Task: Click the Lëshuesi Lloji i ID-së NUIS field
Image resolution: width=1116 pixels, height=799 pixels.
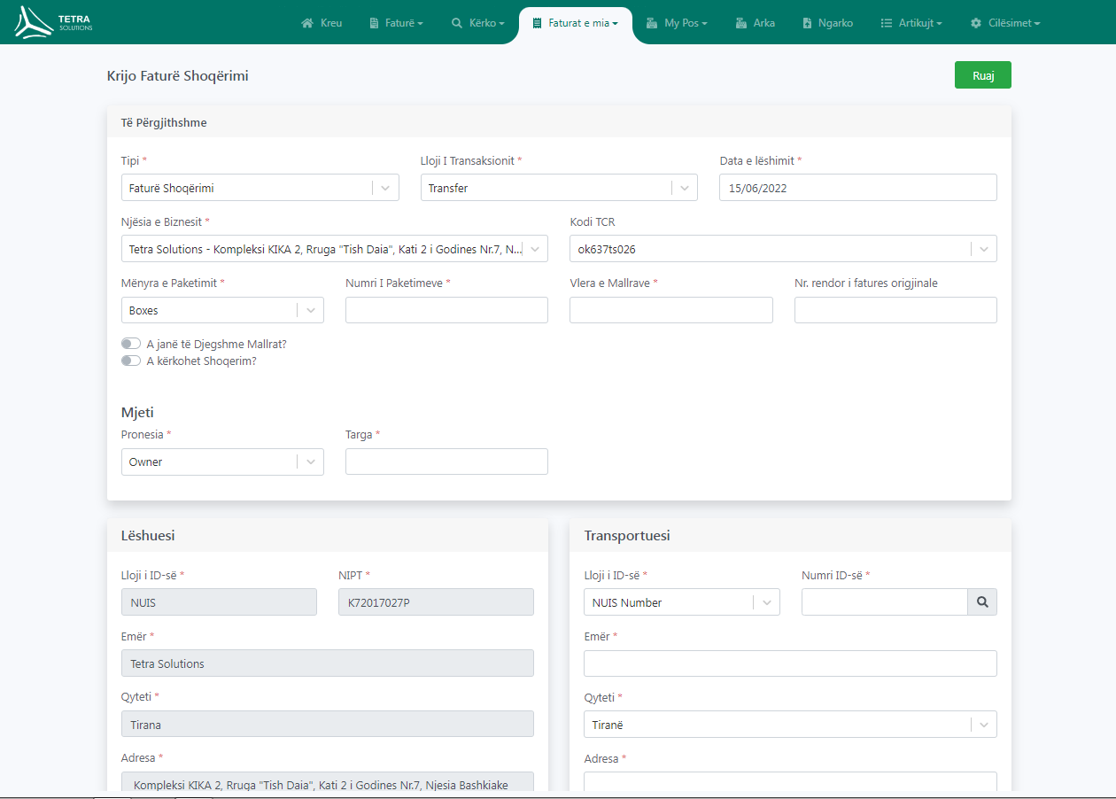Action: tap(219, 602)
